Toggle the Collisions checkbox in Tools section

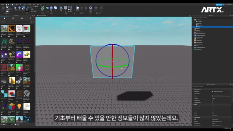tap(30, 9)
